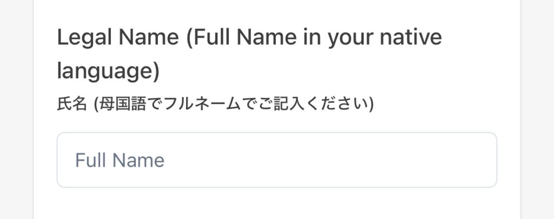This screenshot has width=554, height=219.
Task: Click the right end of the Full Name field
Action: click(476, 160)
